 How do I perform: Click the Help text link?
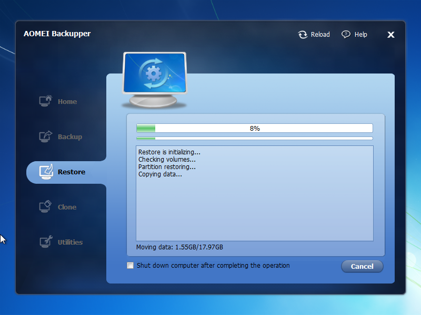[x=361, y=35]
